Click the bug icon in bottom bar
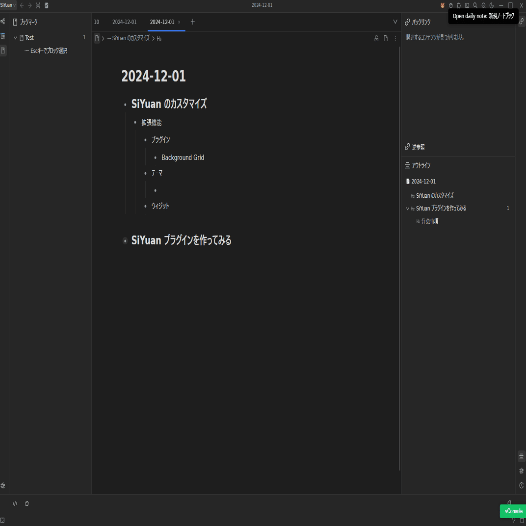 click(27, 503)
